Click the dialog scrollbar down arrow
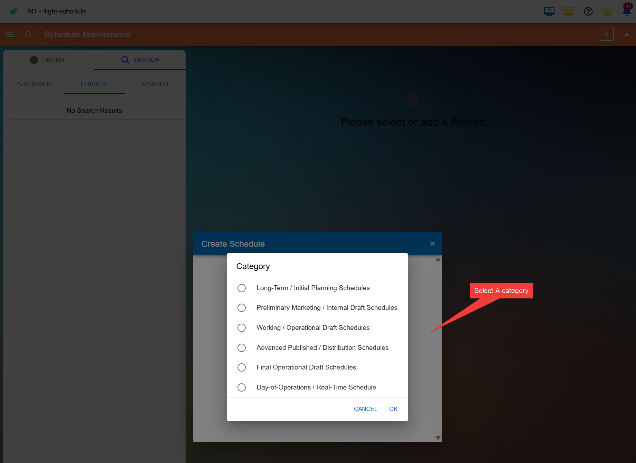This screenshot has width=636, height=463. point(438,438)
